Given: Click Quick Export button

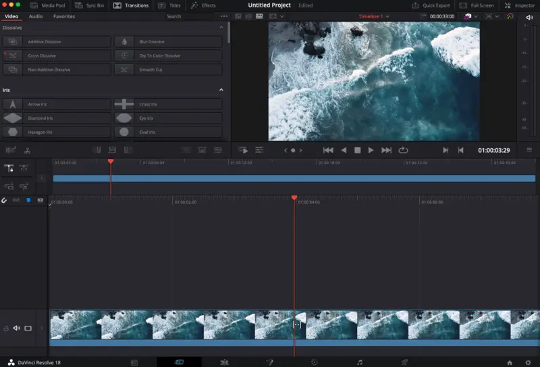Looking at the screenshot, I should (431, 5).
